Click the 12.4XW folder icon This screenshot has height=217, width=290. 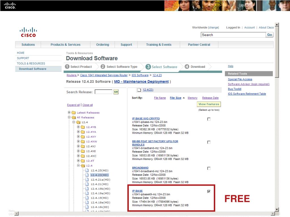[83, 141]
